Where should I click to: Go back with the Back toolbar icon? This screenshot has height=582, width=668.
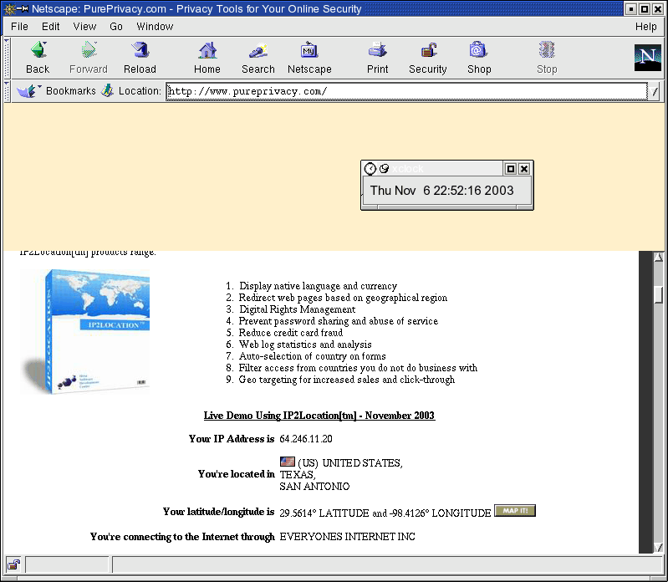pos(38,50)
